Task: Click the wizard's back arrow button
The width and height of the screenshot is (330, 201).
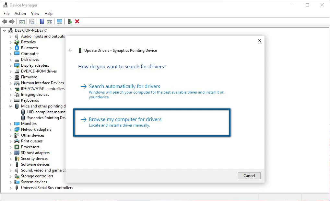Action: pyautogui.click(x=70, y=50)
